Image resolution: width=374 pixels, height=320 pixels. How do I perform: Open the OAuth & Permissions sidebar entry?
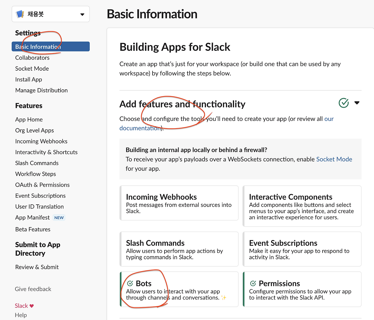pyautogui.click(x=42, y=185)
